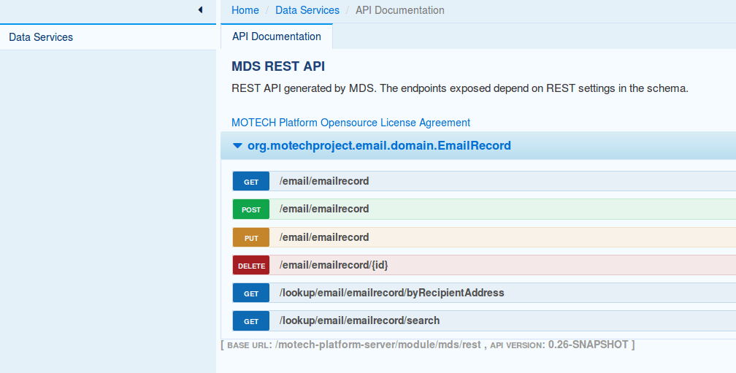Click org.motechproject.email.domain.EmailRecord heading
This screenshot has width=736, height=373.
click(379, 145)
